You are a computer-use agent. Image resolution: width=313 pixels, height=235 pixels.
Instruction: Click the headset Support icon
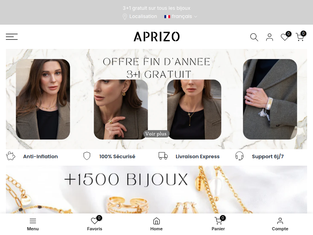click(239, 156)
